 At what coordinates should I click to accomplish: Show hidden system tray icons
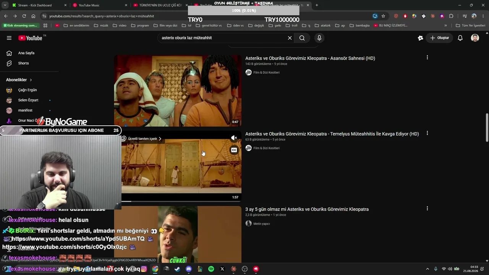pos(427,269)
